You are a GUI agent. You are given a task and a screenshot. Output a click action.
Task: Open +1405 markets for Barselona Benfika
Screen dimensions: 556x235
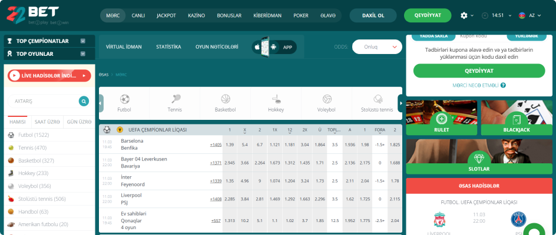click(216, 145)
